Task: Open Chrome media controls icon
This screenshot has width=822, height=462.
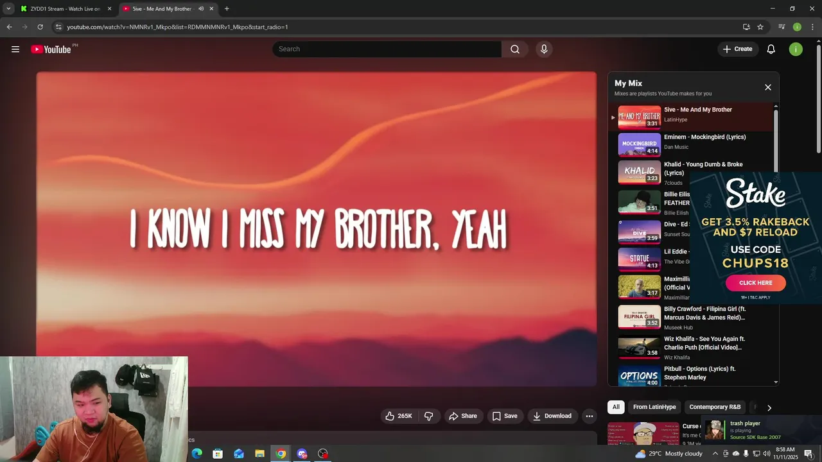Action: click(782, 27)
